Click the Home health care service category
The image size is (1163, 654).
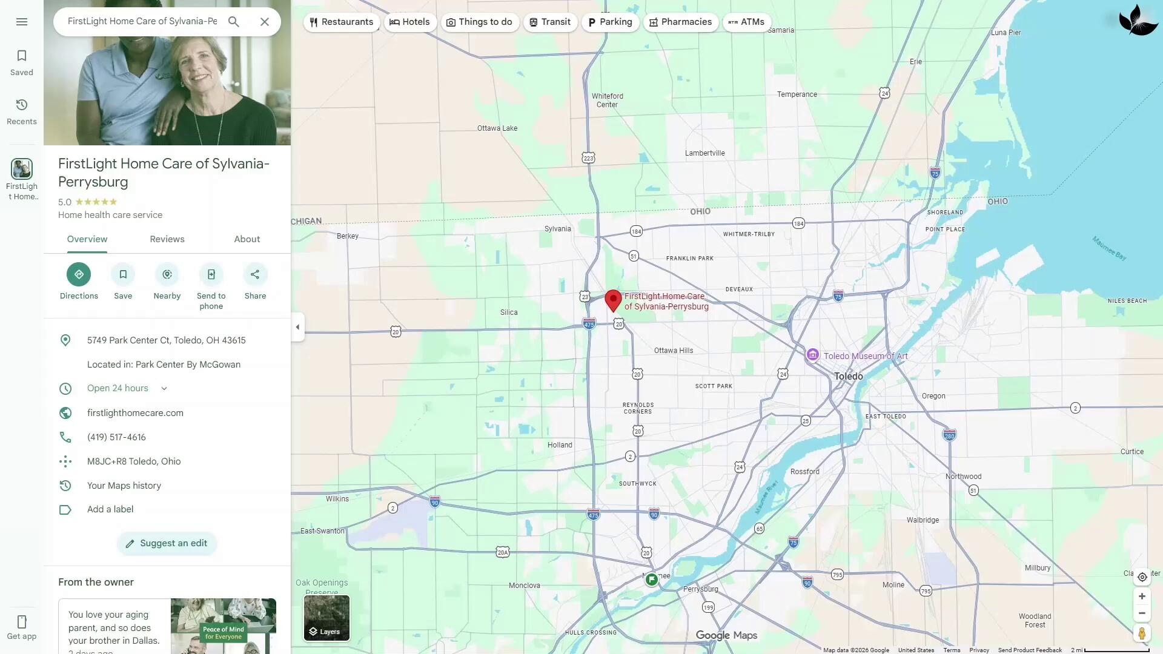point(110,215)
